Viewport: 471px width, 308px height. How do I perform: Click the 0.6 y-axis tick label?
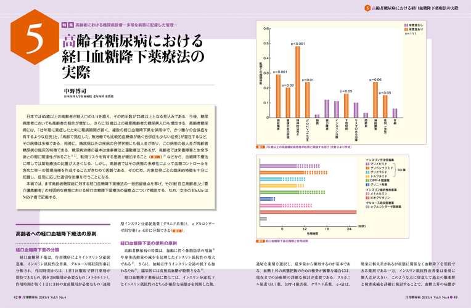click(266, 29)
